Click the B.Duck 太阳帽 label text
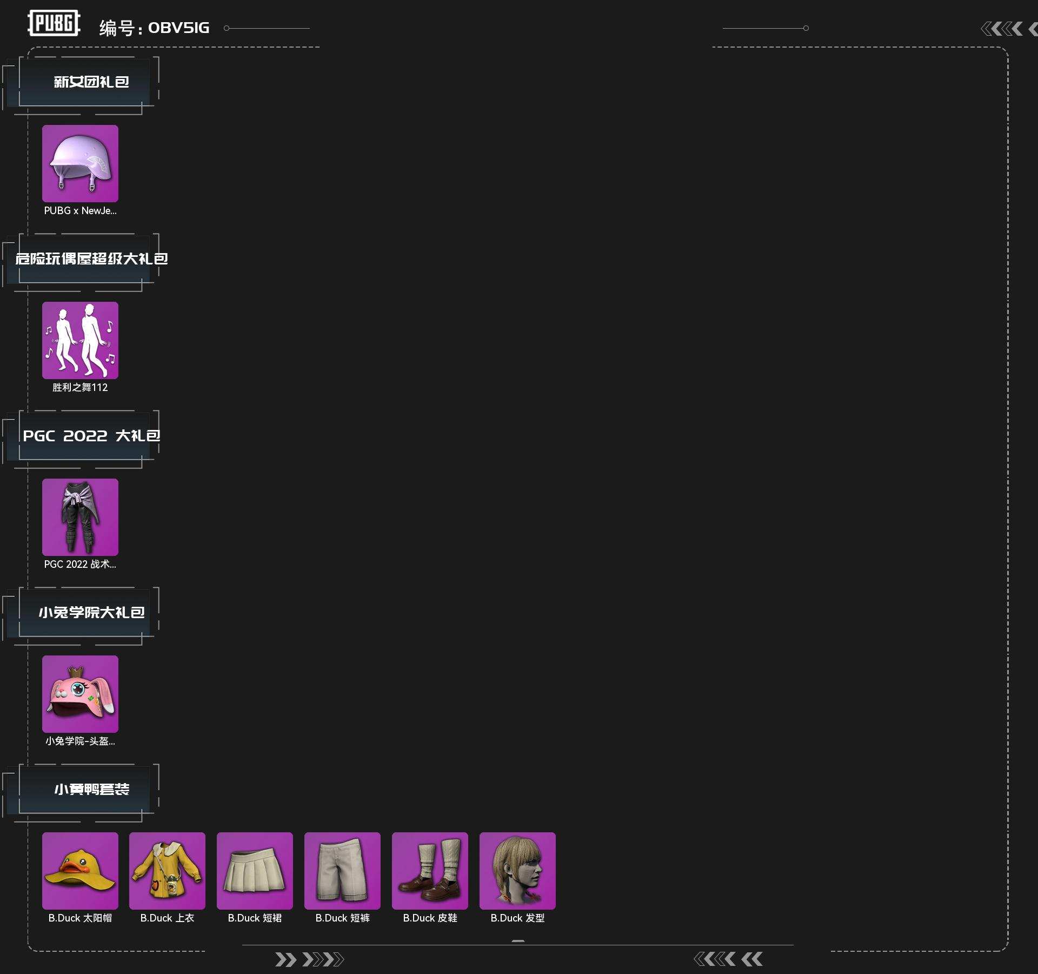The height and width of the screenshot is (974, 1038). point(80,918)
